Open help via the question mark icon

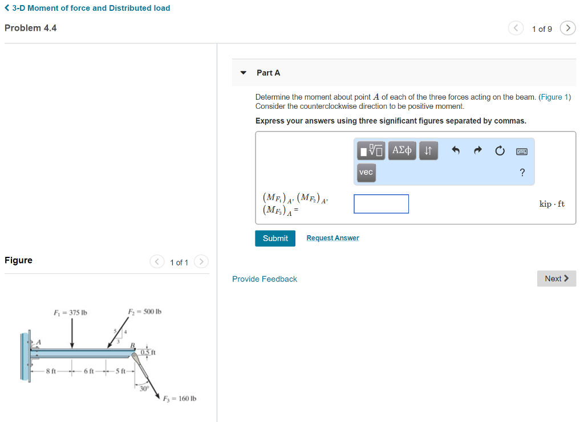click(522, 173)
